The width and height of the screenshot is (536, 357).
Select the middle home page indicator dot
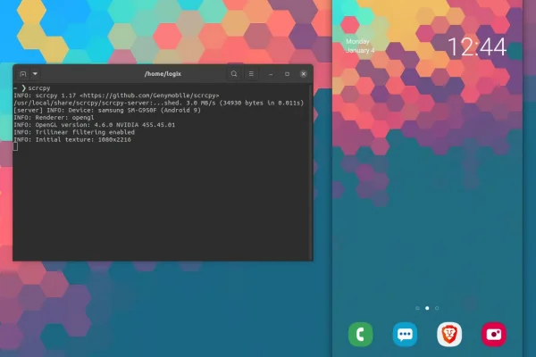point(427,308)
